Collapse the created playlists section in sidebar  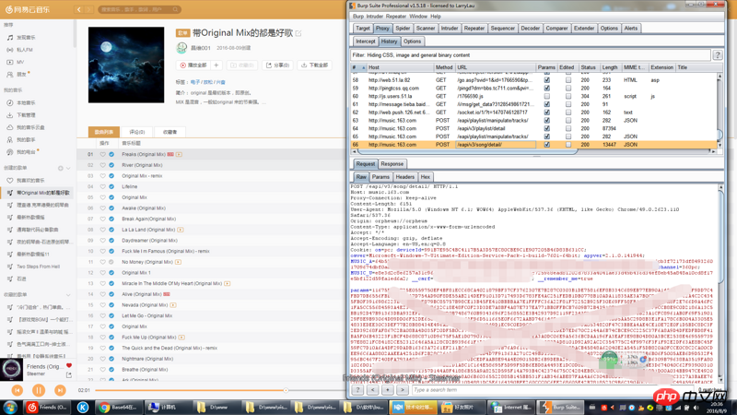coord(68,169)
